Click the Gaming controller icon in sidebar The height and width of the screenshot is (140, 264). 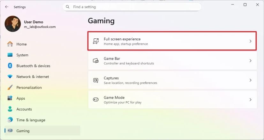pos(10,130)
